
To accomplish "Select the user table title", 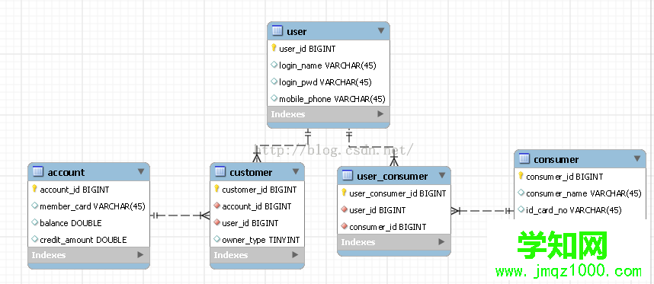I will (x=297, y=31).
